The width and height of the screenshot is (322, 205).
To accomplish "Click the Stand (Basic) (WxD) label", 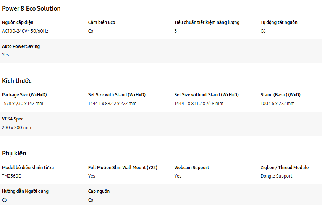I will [x=280, y=95].
